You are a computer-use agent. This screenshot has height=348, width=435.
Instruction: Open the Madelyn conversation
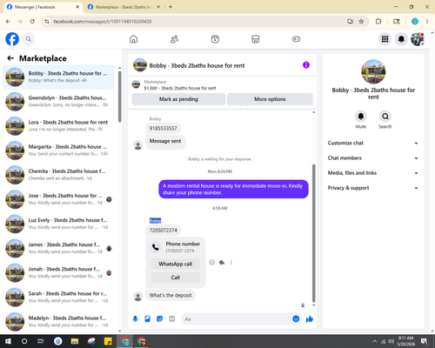tap(58, 321)
